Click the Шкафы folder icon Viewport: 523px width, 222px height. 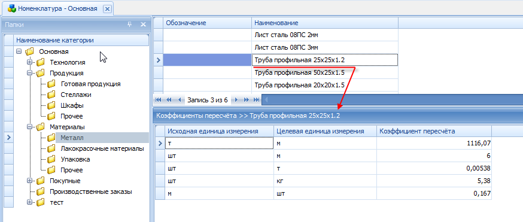click(x=51, y=106)
